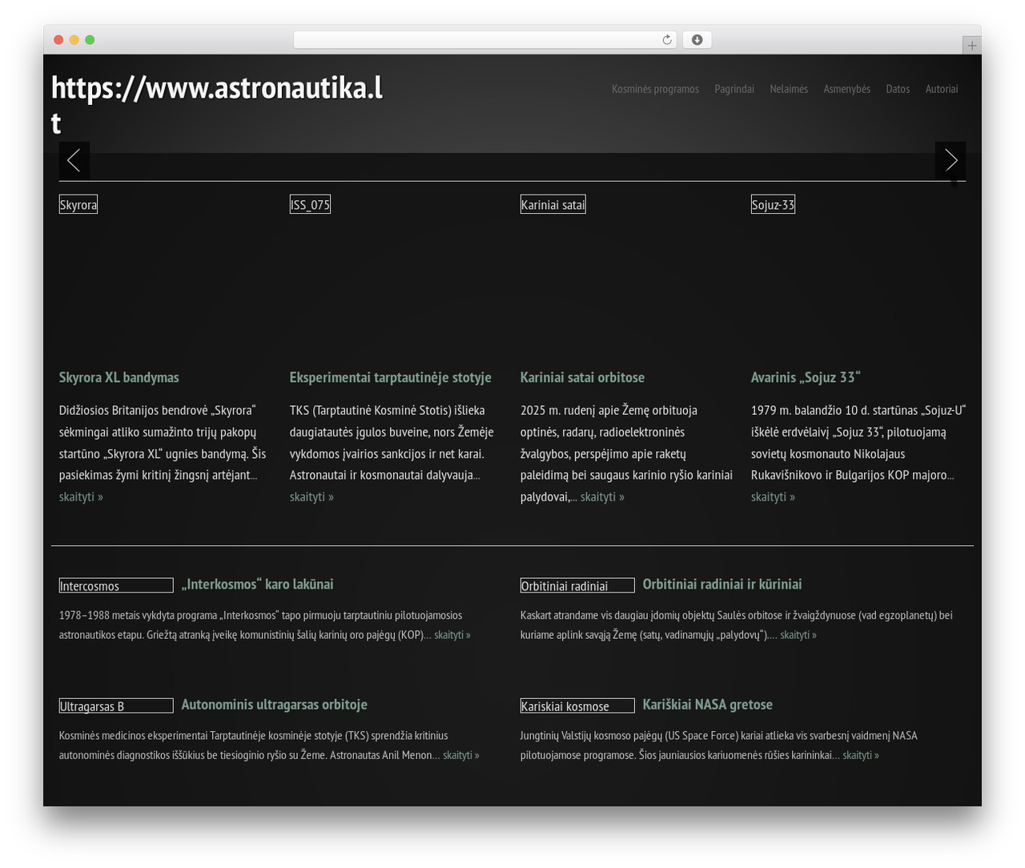The height and width of the screenshot is (868, 1025).
Task: Open the Kosminės programos menu
Action: coord(655,89)
